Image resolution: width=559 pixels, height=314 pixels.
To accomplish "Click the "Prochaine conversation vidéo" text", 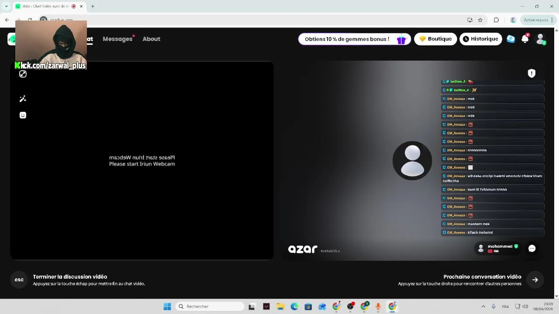I will (x=482, y=276).
